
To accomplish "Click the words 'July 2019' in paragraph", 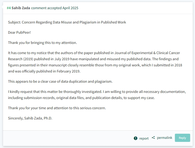I will click(x=62, y=59).
